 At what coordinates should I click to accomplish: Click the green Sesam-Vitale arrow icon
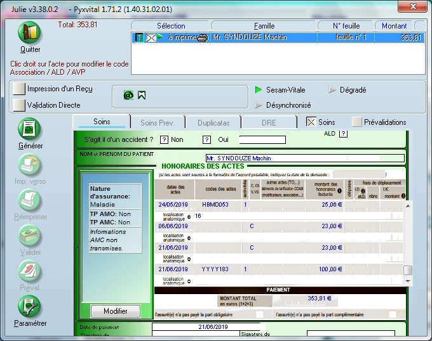tap(259, 90)
